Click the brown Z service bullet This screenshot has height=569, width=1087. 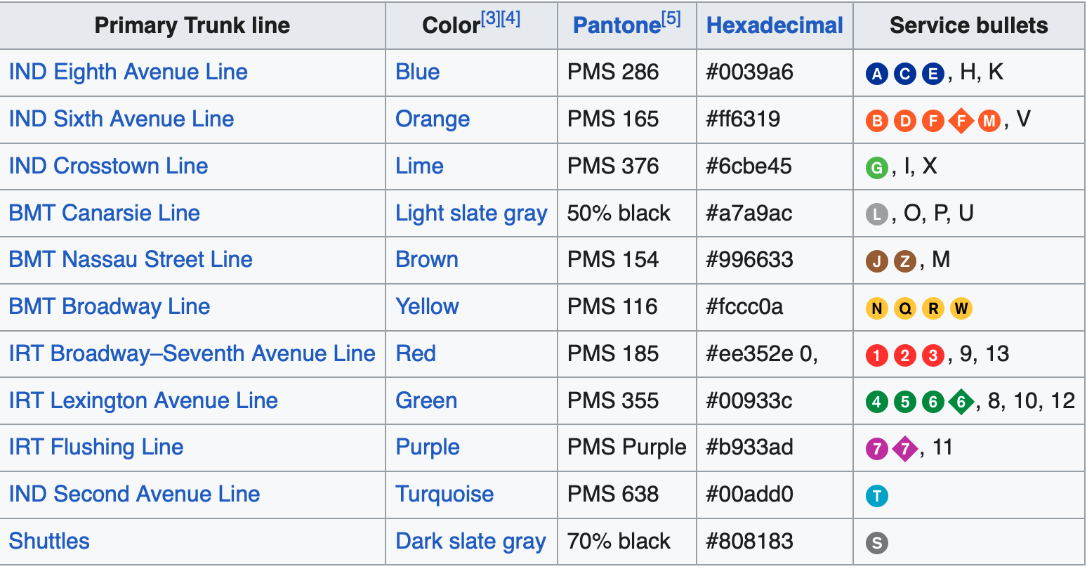[x=905, y=262]
